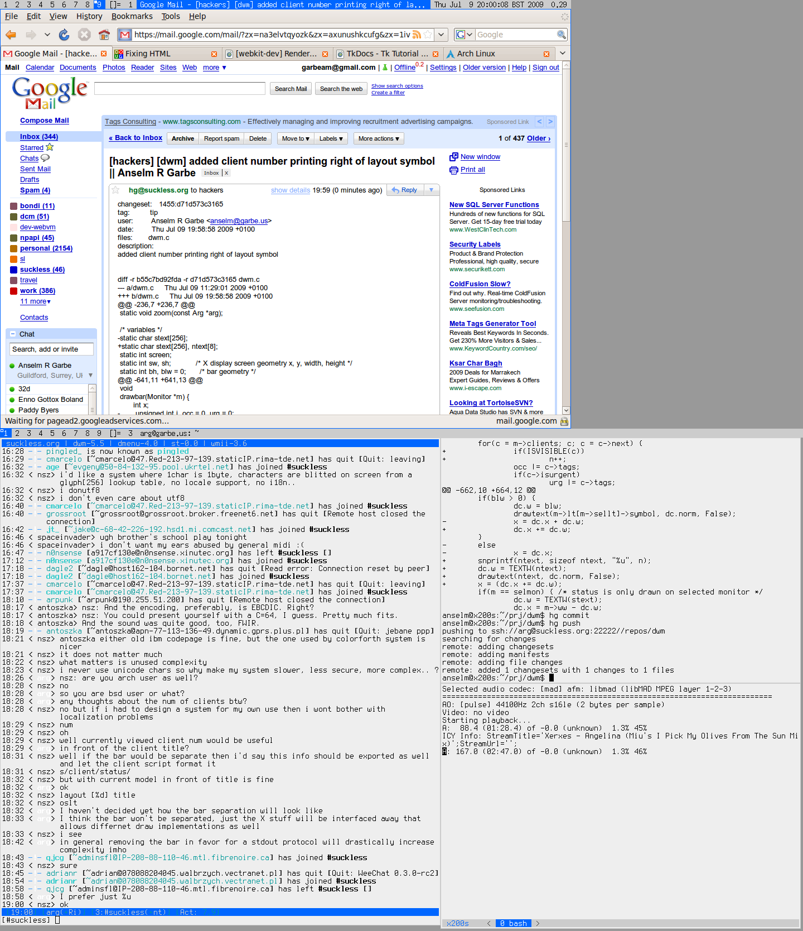Click the red color swatch beside work label

pyautogui.click(x=14, y=291)
